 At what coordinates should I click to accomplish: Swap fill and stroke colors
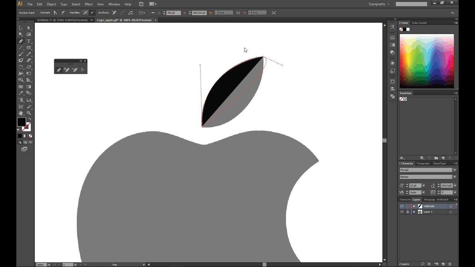pyautogui.click(x=30, y=119)
